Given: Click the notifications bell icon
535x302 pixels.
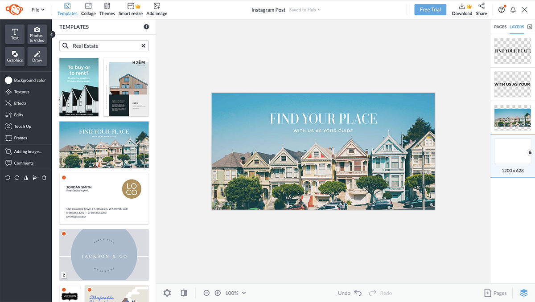Looking at the screenshot, I should pos(513,10).
